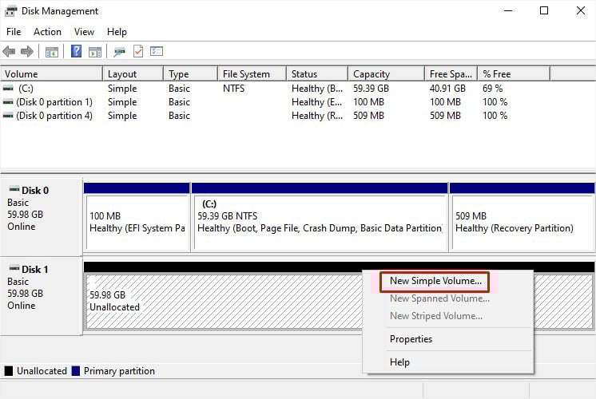
Task: Click the Primary partition legend label
Action: tap(119, 371)
